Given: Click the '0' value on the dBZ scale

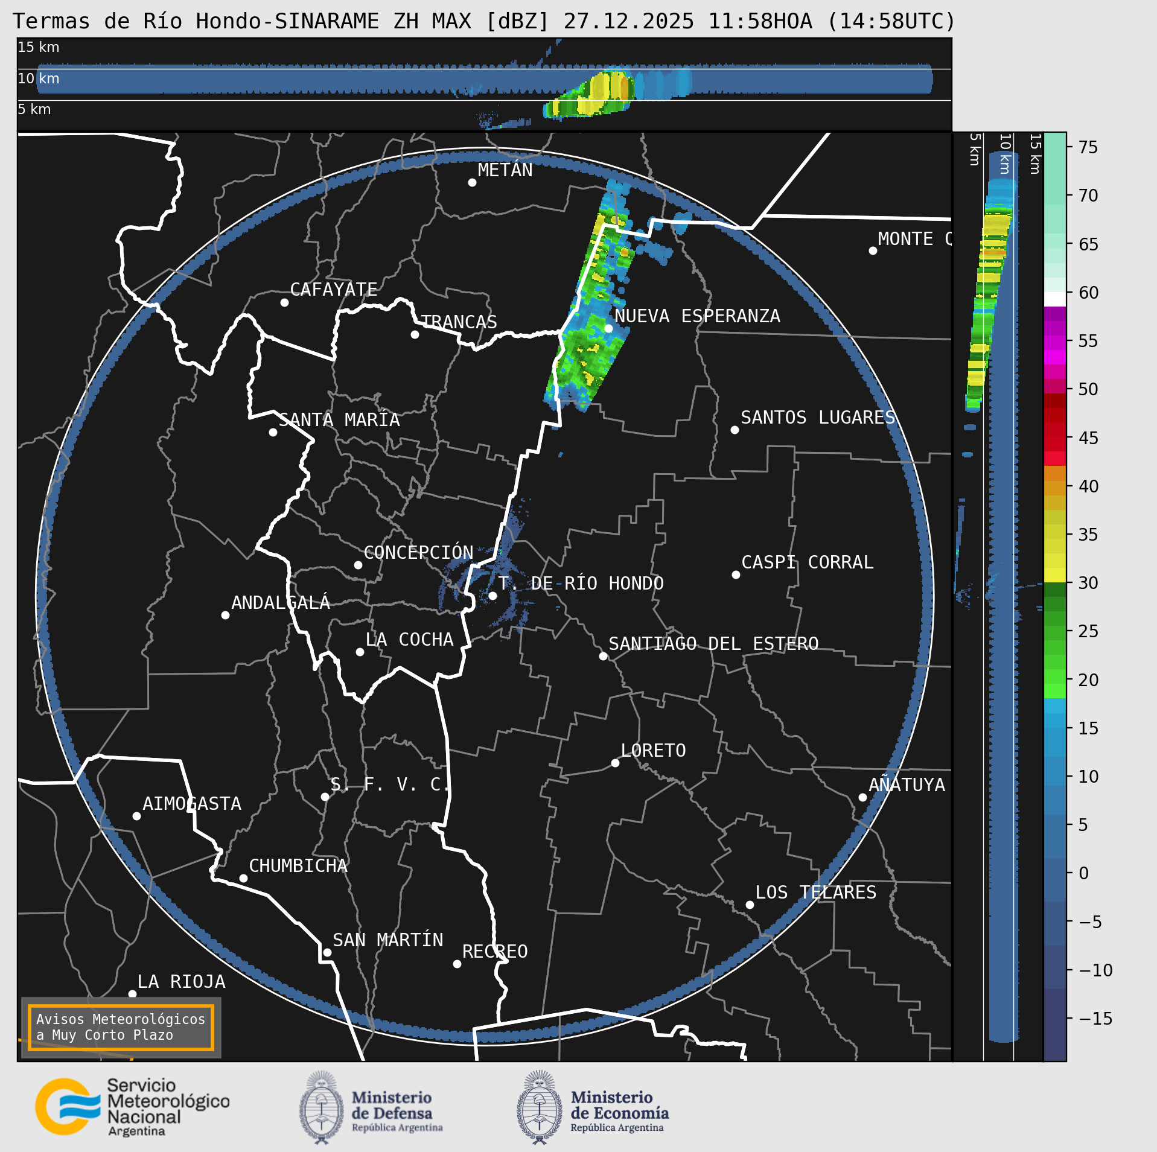Looking at the screenshot, I should [1084, 873].
